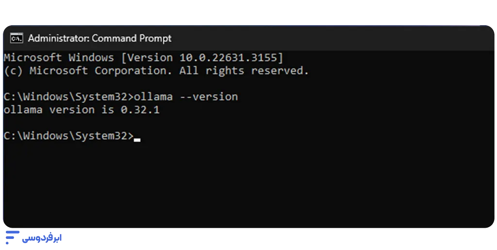The image size is (497, 250).
Task: Click the typed 'ollama' command word
Action: (x=153, y=97)
